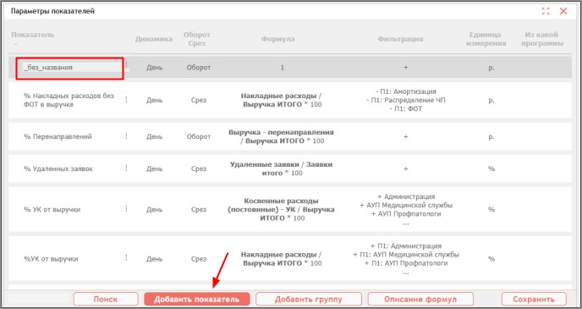The width and height of the screenshot is (582, 309).
Task: Expand the dialog to full screen
Action: coord(546,11)
